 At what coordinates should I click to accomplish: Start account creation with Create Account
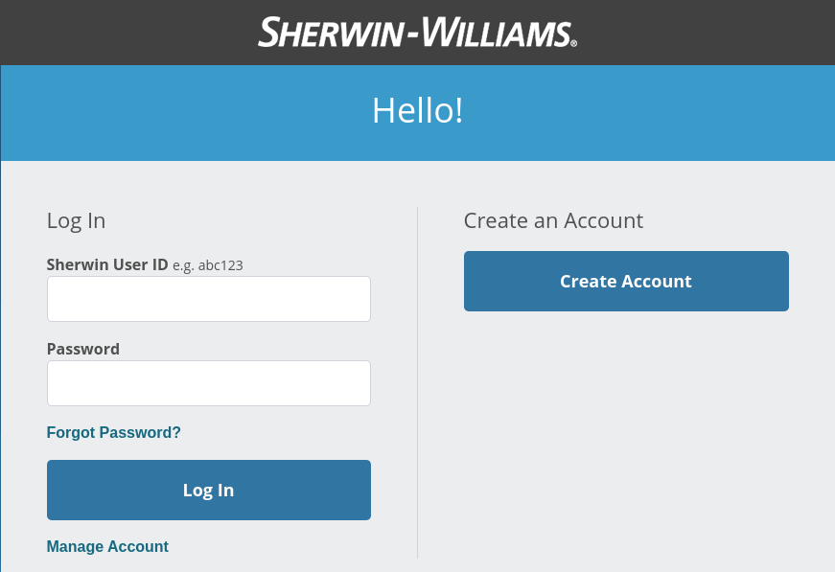click(625, 281)
